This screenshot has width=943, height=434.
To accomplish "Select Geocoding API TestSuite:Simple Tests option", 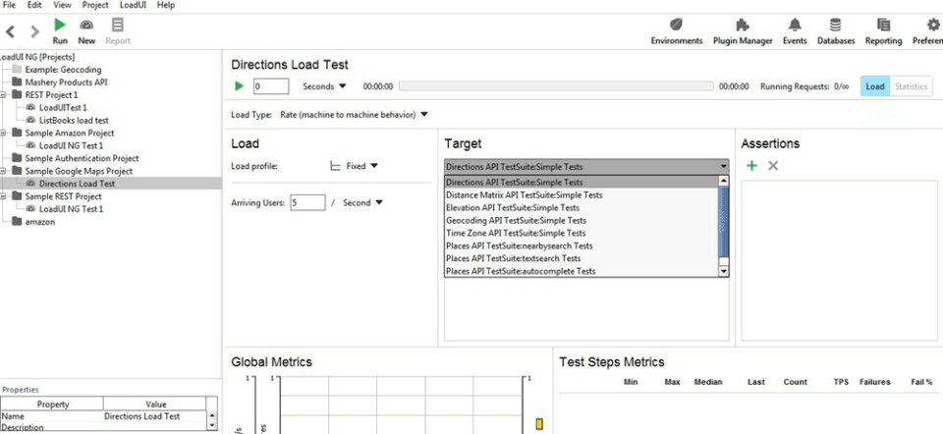I will (516, 221).
